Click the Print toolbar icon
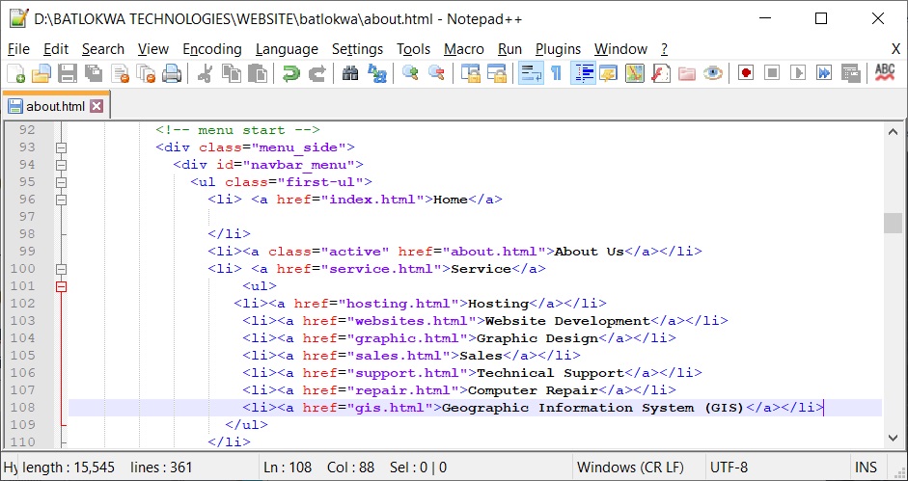This screenshot has width=908, height=481. point(171,73)
